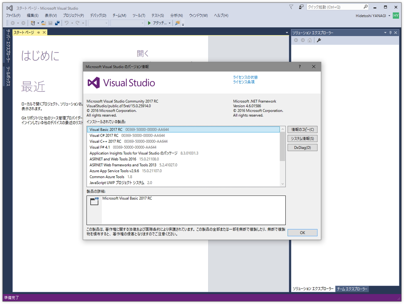The image size is (404, 304).
Task: Click the OK button in the version dialog
Action: coord(302,232)
